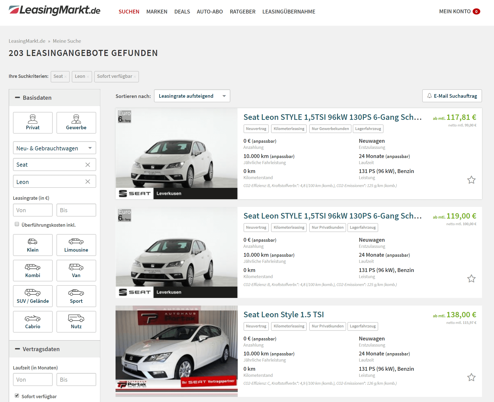Open MEIN KONTO account link
The height and width of the screenshot is (402, 494).
[x=455, y=11]
